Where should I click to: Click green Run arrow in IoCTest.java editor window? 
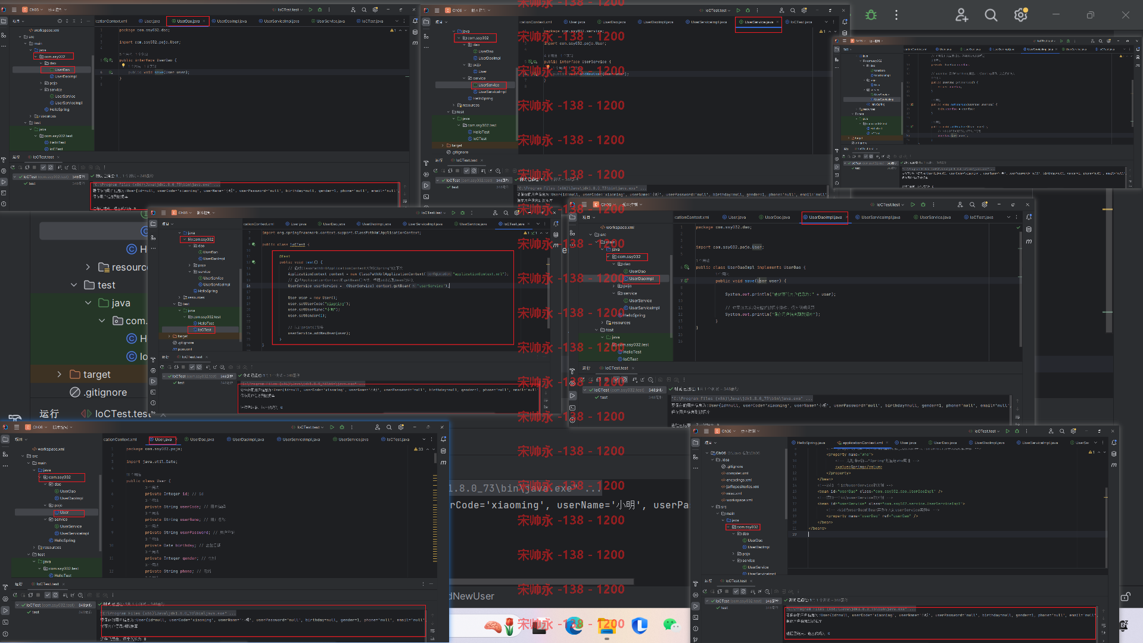pos(453,213)
